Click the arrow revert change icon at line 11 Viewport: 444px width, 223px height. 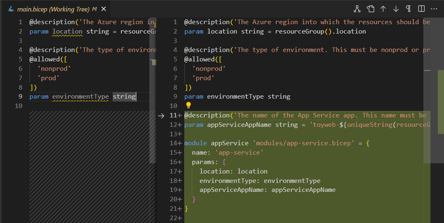tap(161, 115)
